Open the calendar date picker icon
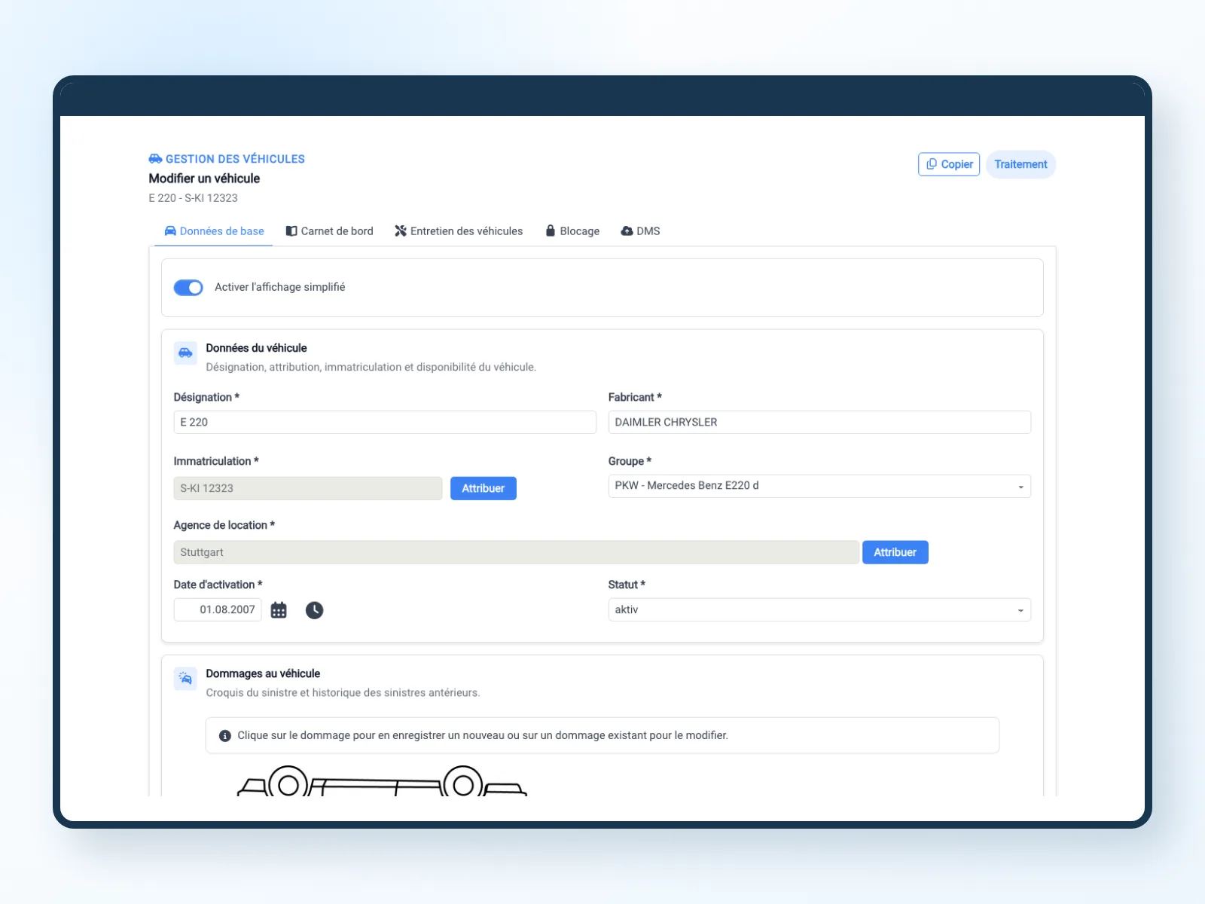Image resolution: width=1205 pixels, height=904 pixels. pyautogui.click(x=279, y=610)
